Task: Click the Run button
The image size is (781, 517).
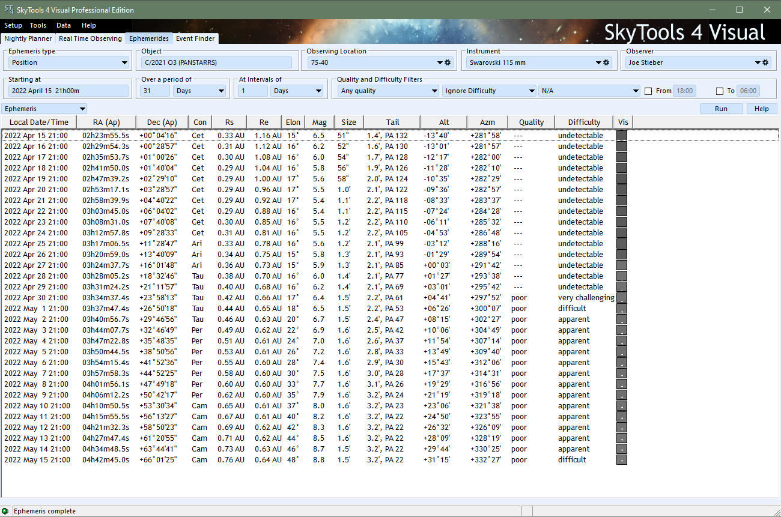Action: [721, 109]
